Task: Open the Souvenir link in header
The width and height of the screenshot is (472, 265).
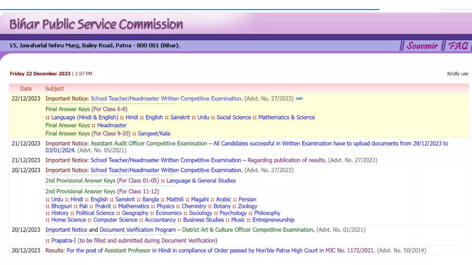Action: (422, 46)
